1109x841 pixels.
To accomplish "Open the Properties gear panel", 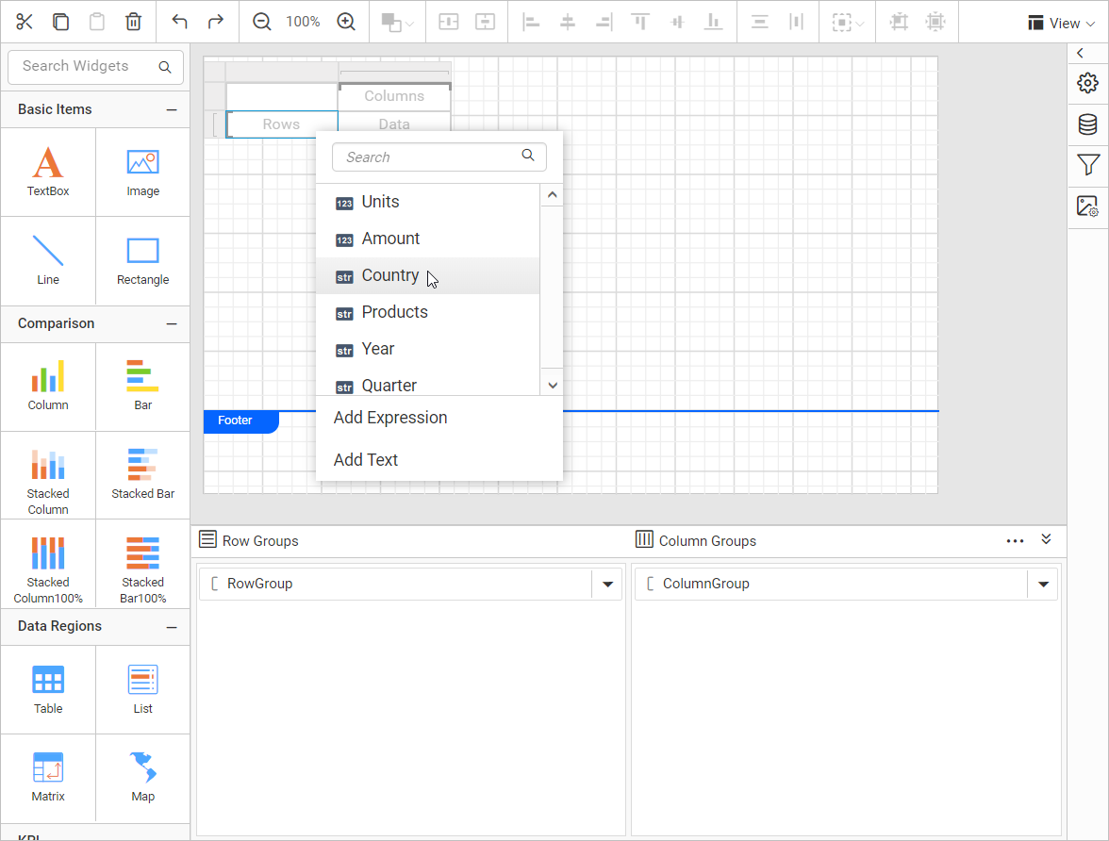I will [1088, 84].
